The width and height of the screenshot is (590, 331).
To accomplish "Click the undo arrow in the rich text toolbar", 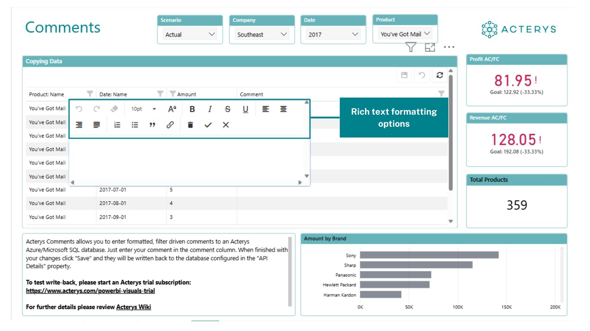I will [x=79, y=109].
